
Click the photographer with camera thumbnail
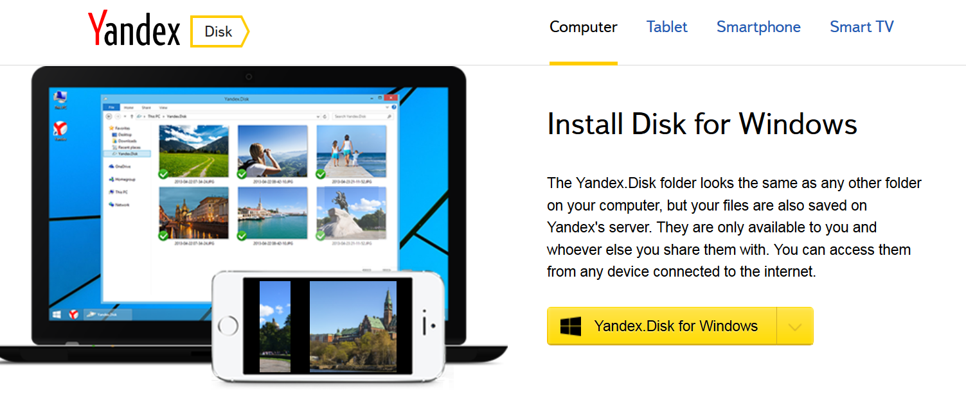pos(273,151)
